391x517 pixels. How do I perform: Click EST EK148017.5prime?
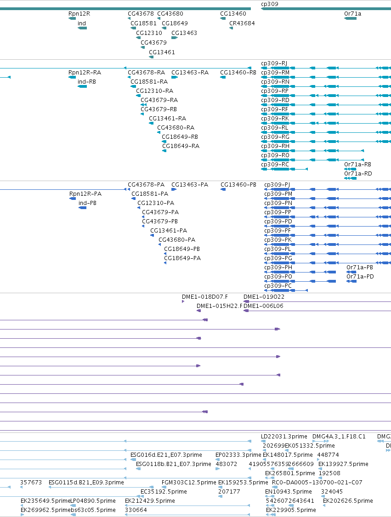[288, 455]
